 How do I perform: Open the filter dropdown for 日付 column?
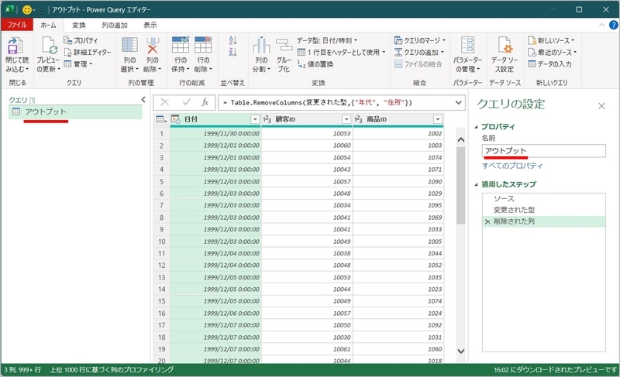[x=255, y=119]
